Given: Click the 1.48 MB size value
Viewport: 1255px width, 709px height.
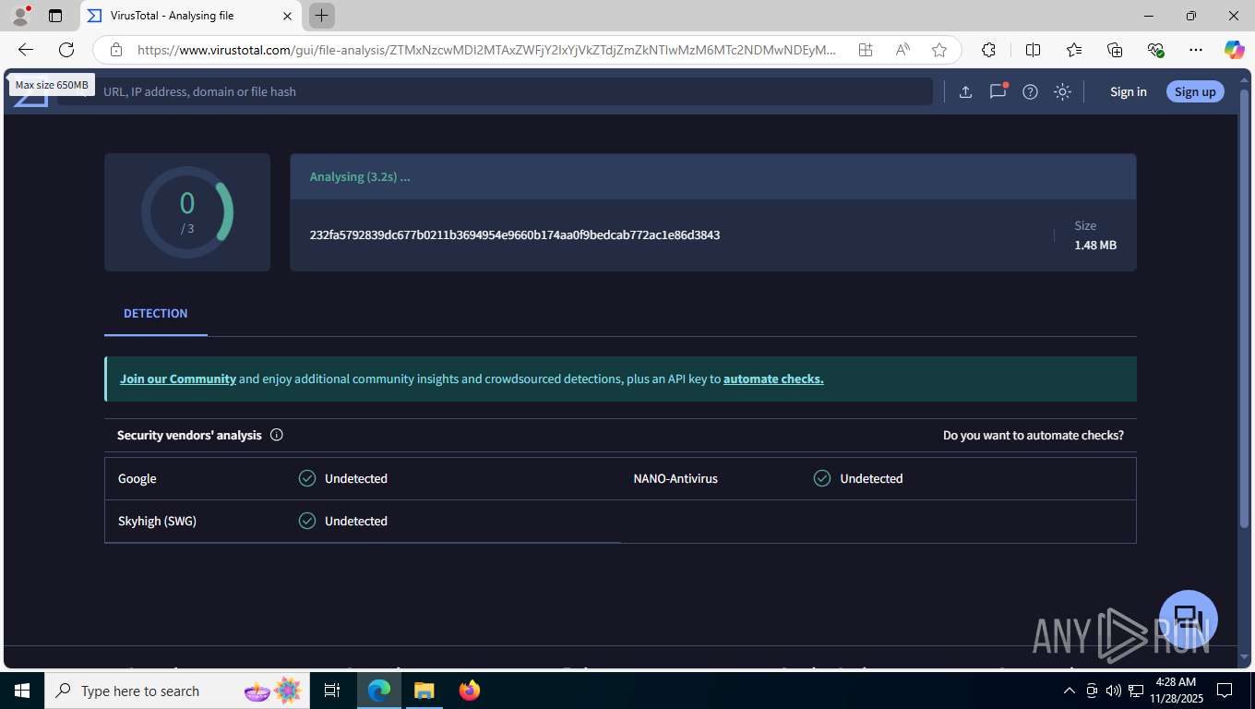Looking at the screenshot, I should coord(1095,246).
